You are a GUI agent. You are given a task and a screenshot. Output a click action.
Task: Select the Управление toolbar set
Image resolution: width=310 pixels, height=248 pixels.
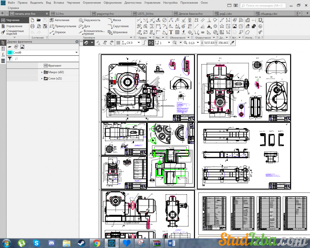coord(14,26)
